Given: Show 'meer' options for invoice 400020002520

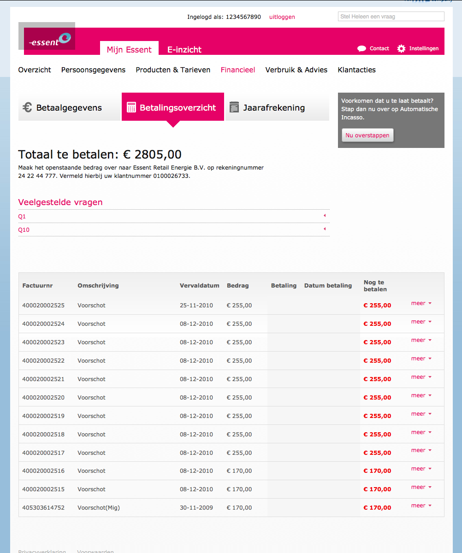Looking at the screenshot, I should point(421,395).
